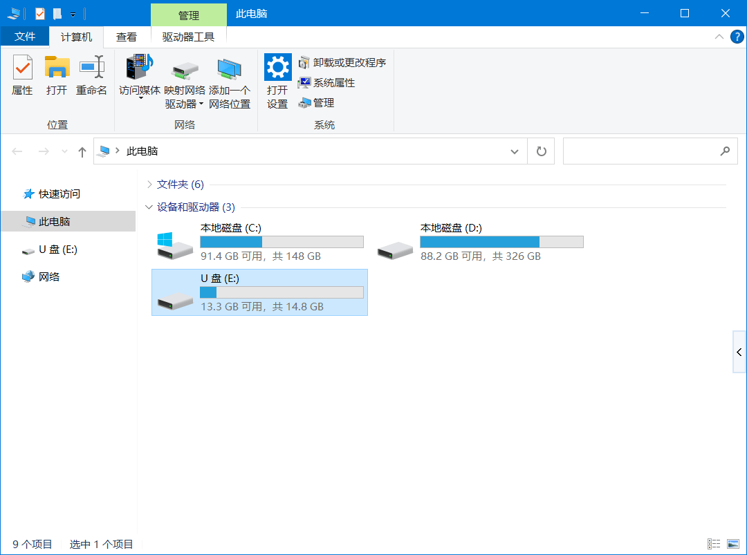Click "91.4 GB 可用, 共 148 GB" text
The width and height of the screenshot is (747, 555).
tap(261, 256)
